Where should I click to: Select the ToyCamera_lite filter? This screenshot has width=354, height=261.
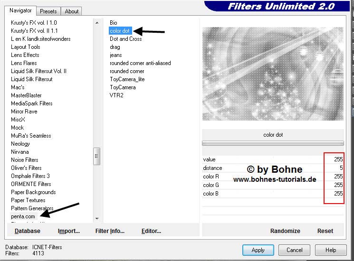[127, 79]
